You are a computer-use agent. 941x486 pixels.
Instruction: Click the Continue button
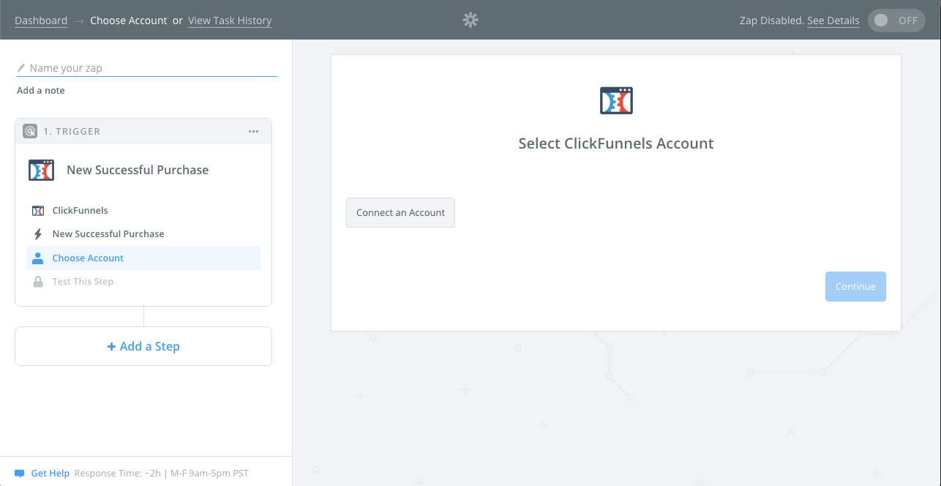855,287
